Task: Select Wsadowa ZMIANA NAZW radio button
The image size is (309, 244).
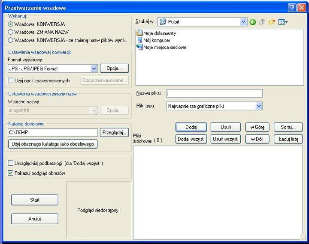Action: [x=11, y=32]
